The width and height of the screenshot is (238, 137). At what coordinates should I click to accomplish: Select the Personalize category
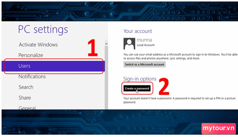coord(31,55)
